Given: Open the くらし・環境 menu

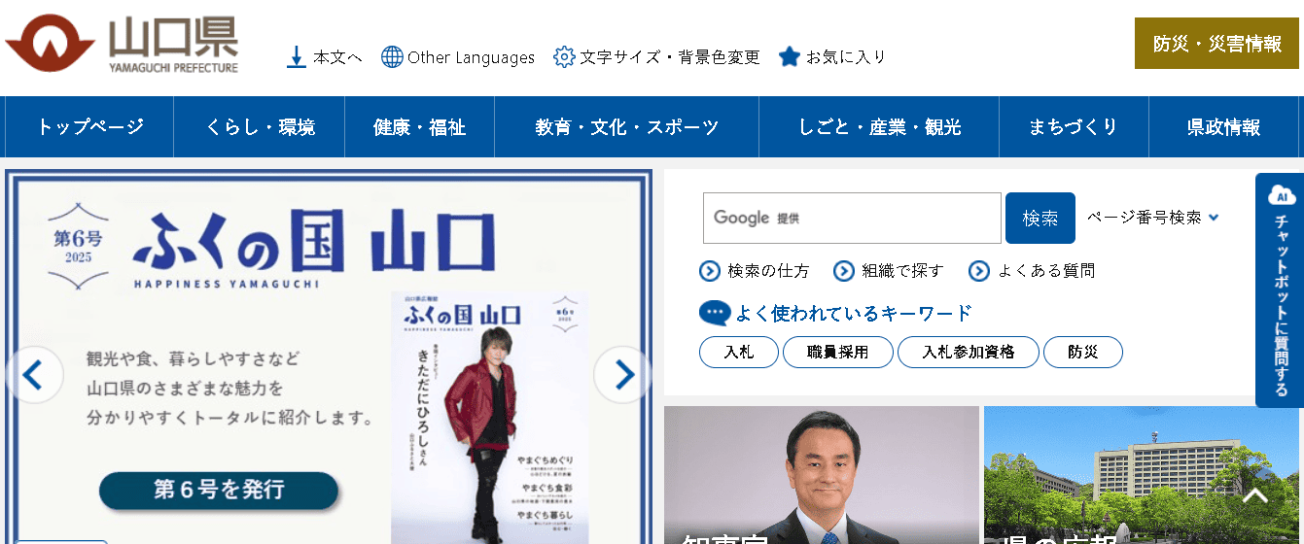Looking at the screenshot, I should (x=260, y=127).
